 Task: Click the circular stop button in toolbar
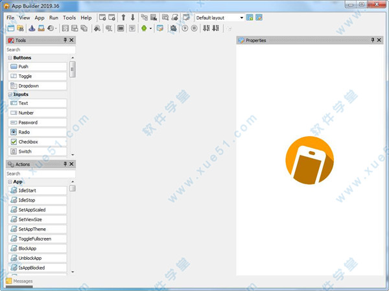[194, 29]
